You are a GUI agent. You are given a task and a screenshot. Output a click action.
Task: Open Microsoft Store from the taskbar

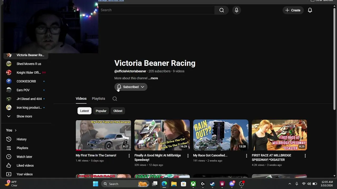click(x=184, y=184)
